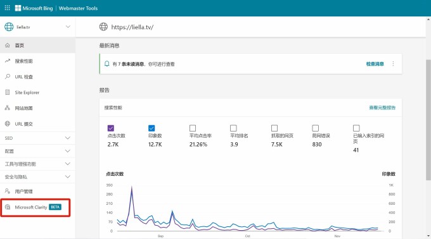Click the Site Explorer sidebar icon
Image resolution: width=431 pixels, height=239 pixels.
(8, 92)
